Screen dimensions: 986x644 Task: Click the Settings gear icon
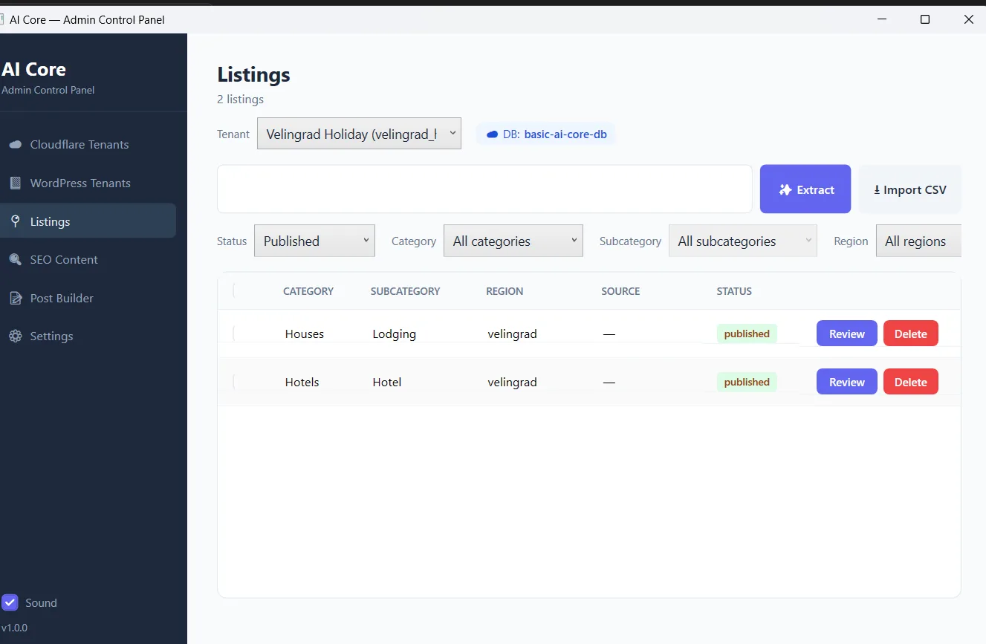[16, 336]
